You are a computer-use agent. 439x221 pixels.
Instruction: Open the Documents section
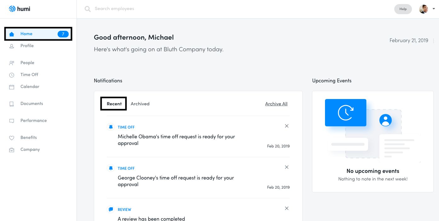[32, 104]
